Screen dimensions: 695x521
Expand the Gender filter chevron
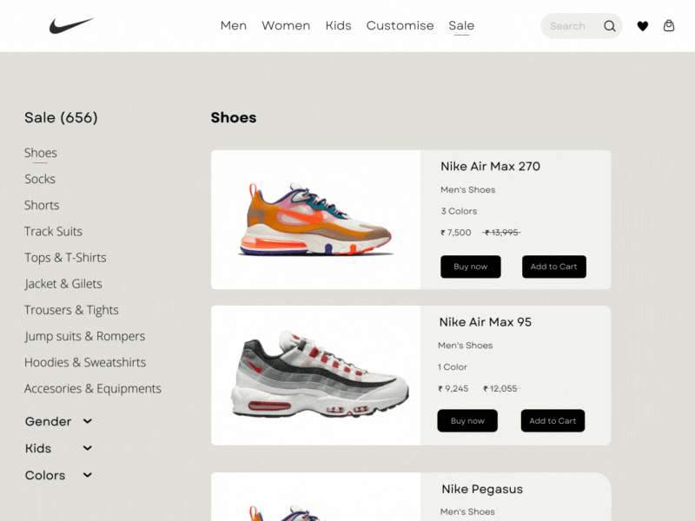88,421
